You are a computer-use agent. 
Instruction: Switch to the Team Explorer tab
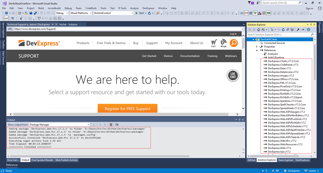pos(285,160)
